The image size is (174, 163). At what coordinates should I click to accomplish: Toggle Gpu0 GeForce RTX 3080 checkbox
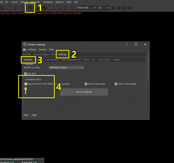coord(26,84)
